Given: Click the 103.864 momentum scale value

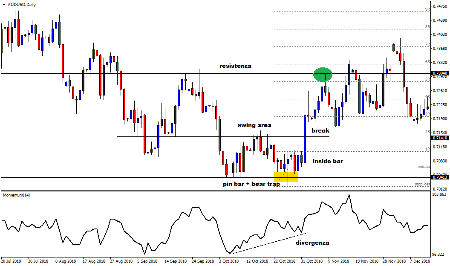Looking at the screenshot, I should coord(440,194).
